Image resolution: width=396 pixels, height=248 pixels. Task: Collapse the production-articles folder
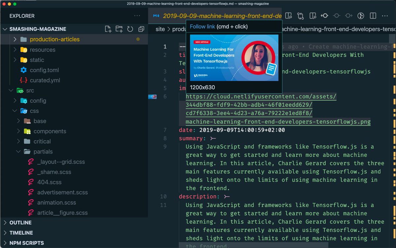[x=14, y=39]
